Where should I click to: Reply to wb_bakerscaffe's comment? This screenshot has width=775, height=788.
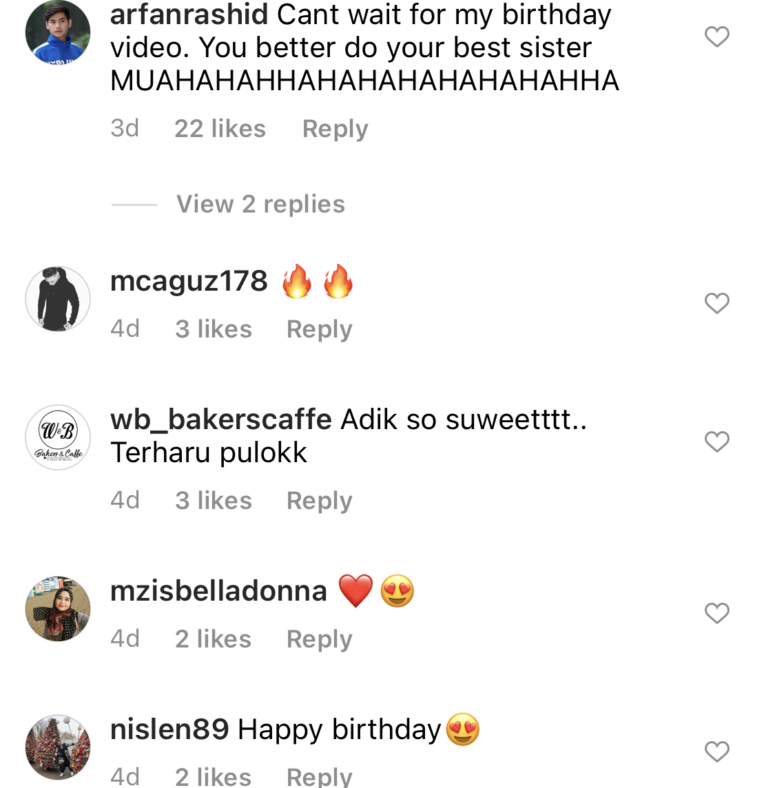pos(319,501)
